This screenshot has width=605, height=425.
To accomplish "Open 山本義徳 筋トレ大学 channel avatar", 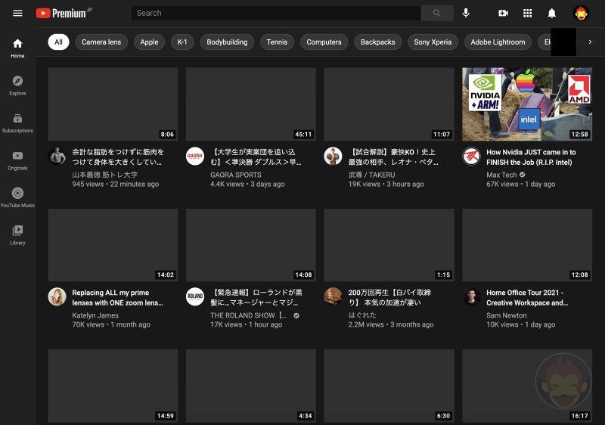I will (57, 157).
